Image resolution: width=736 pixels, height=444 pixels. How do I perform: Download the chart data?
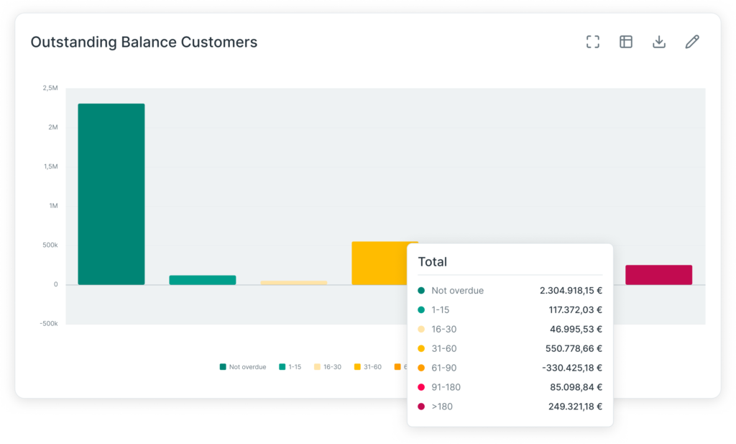tap(659, 42)
